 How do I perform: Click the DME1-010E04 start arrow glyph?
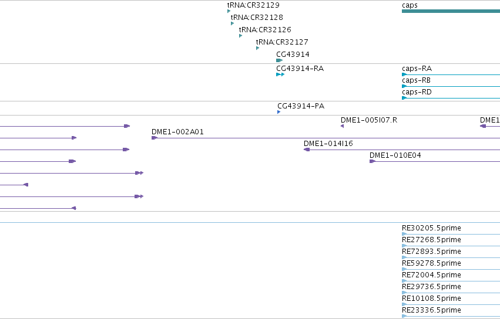pyautogui.click(x=372, y=161)
